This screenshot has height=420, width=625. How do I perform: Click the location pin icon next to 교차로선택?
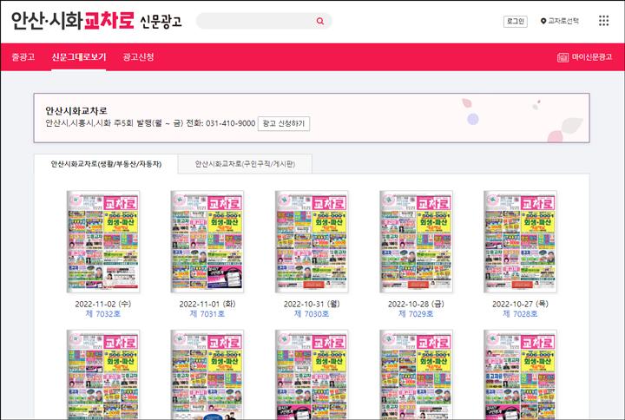tap(543, 21)
